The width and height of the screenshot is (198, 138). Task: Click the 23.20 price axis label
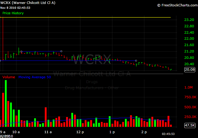coord(189,20)
